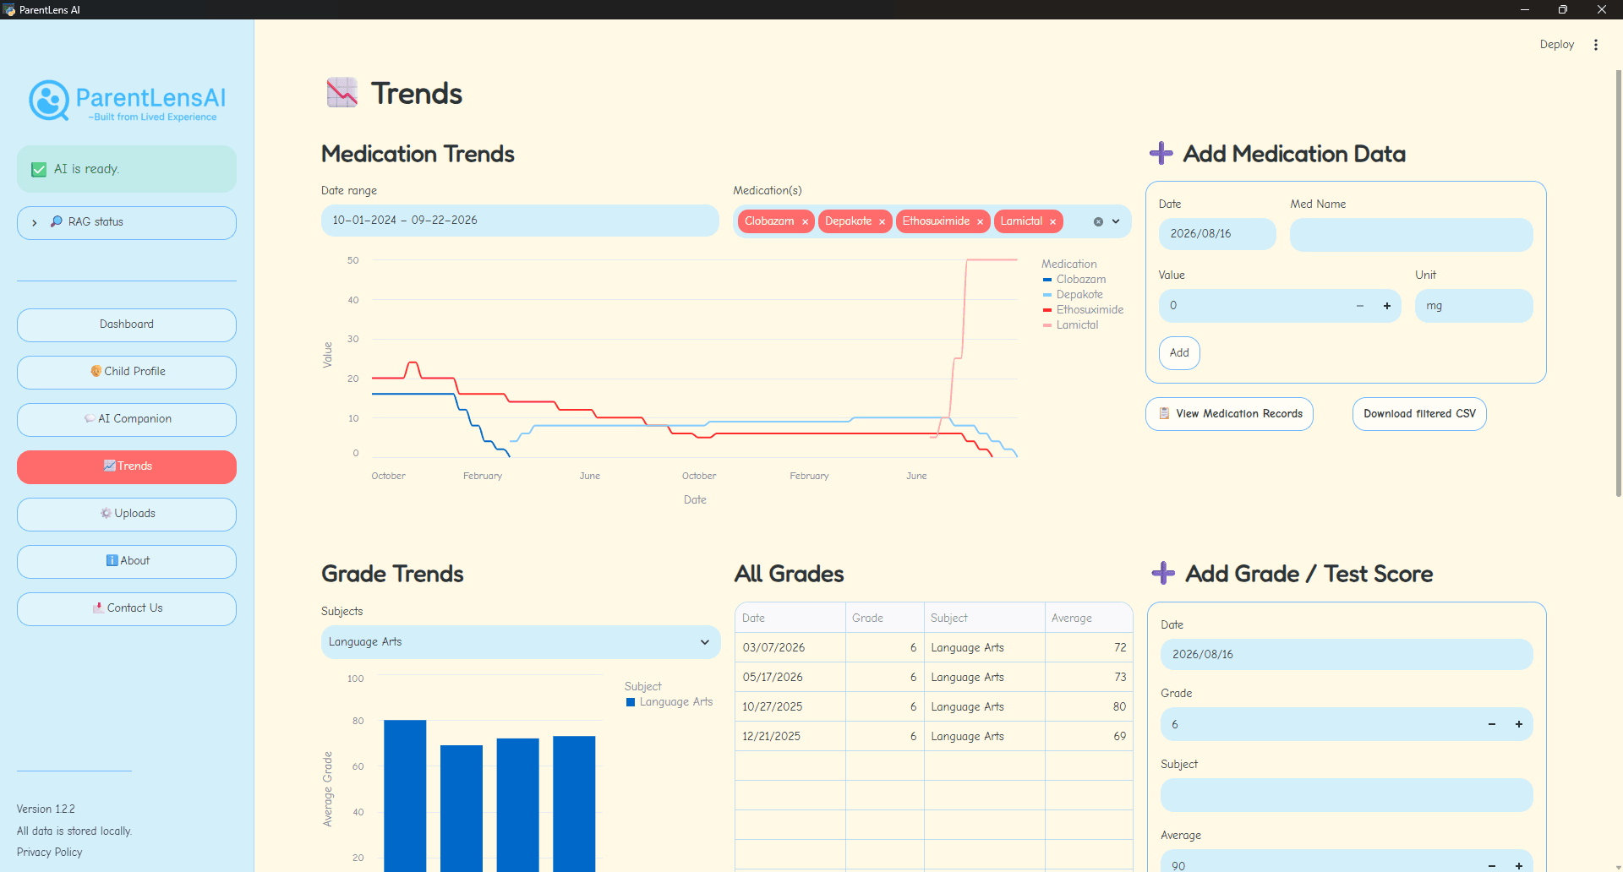Click the Ethosuximide legend entry
This screenshot has width=1623, height=872.
(x=1083, y=310)
